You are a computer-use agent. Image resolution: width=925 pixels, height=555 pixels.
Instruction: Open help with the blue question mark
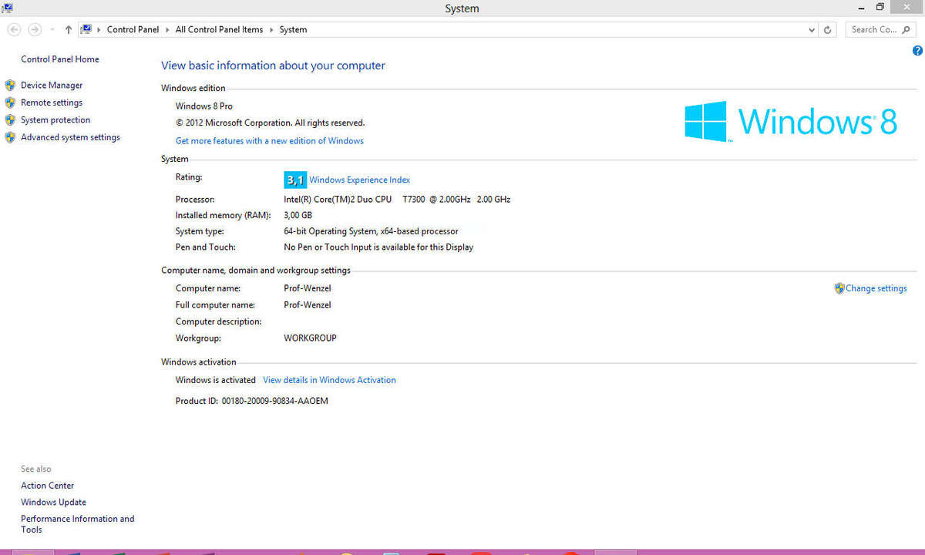click(917, 51)
